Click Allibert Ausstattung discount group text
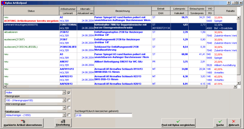The height and width of the screenshot is (129, 244). [225, 65]
